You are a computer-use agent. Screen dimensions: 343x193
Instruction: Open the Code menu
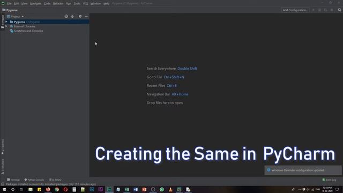pyautogui.click(x=47, y=4)
